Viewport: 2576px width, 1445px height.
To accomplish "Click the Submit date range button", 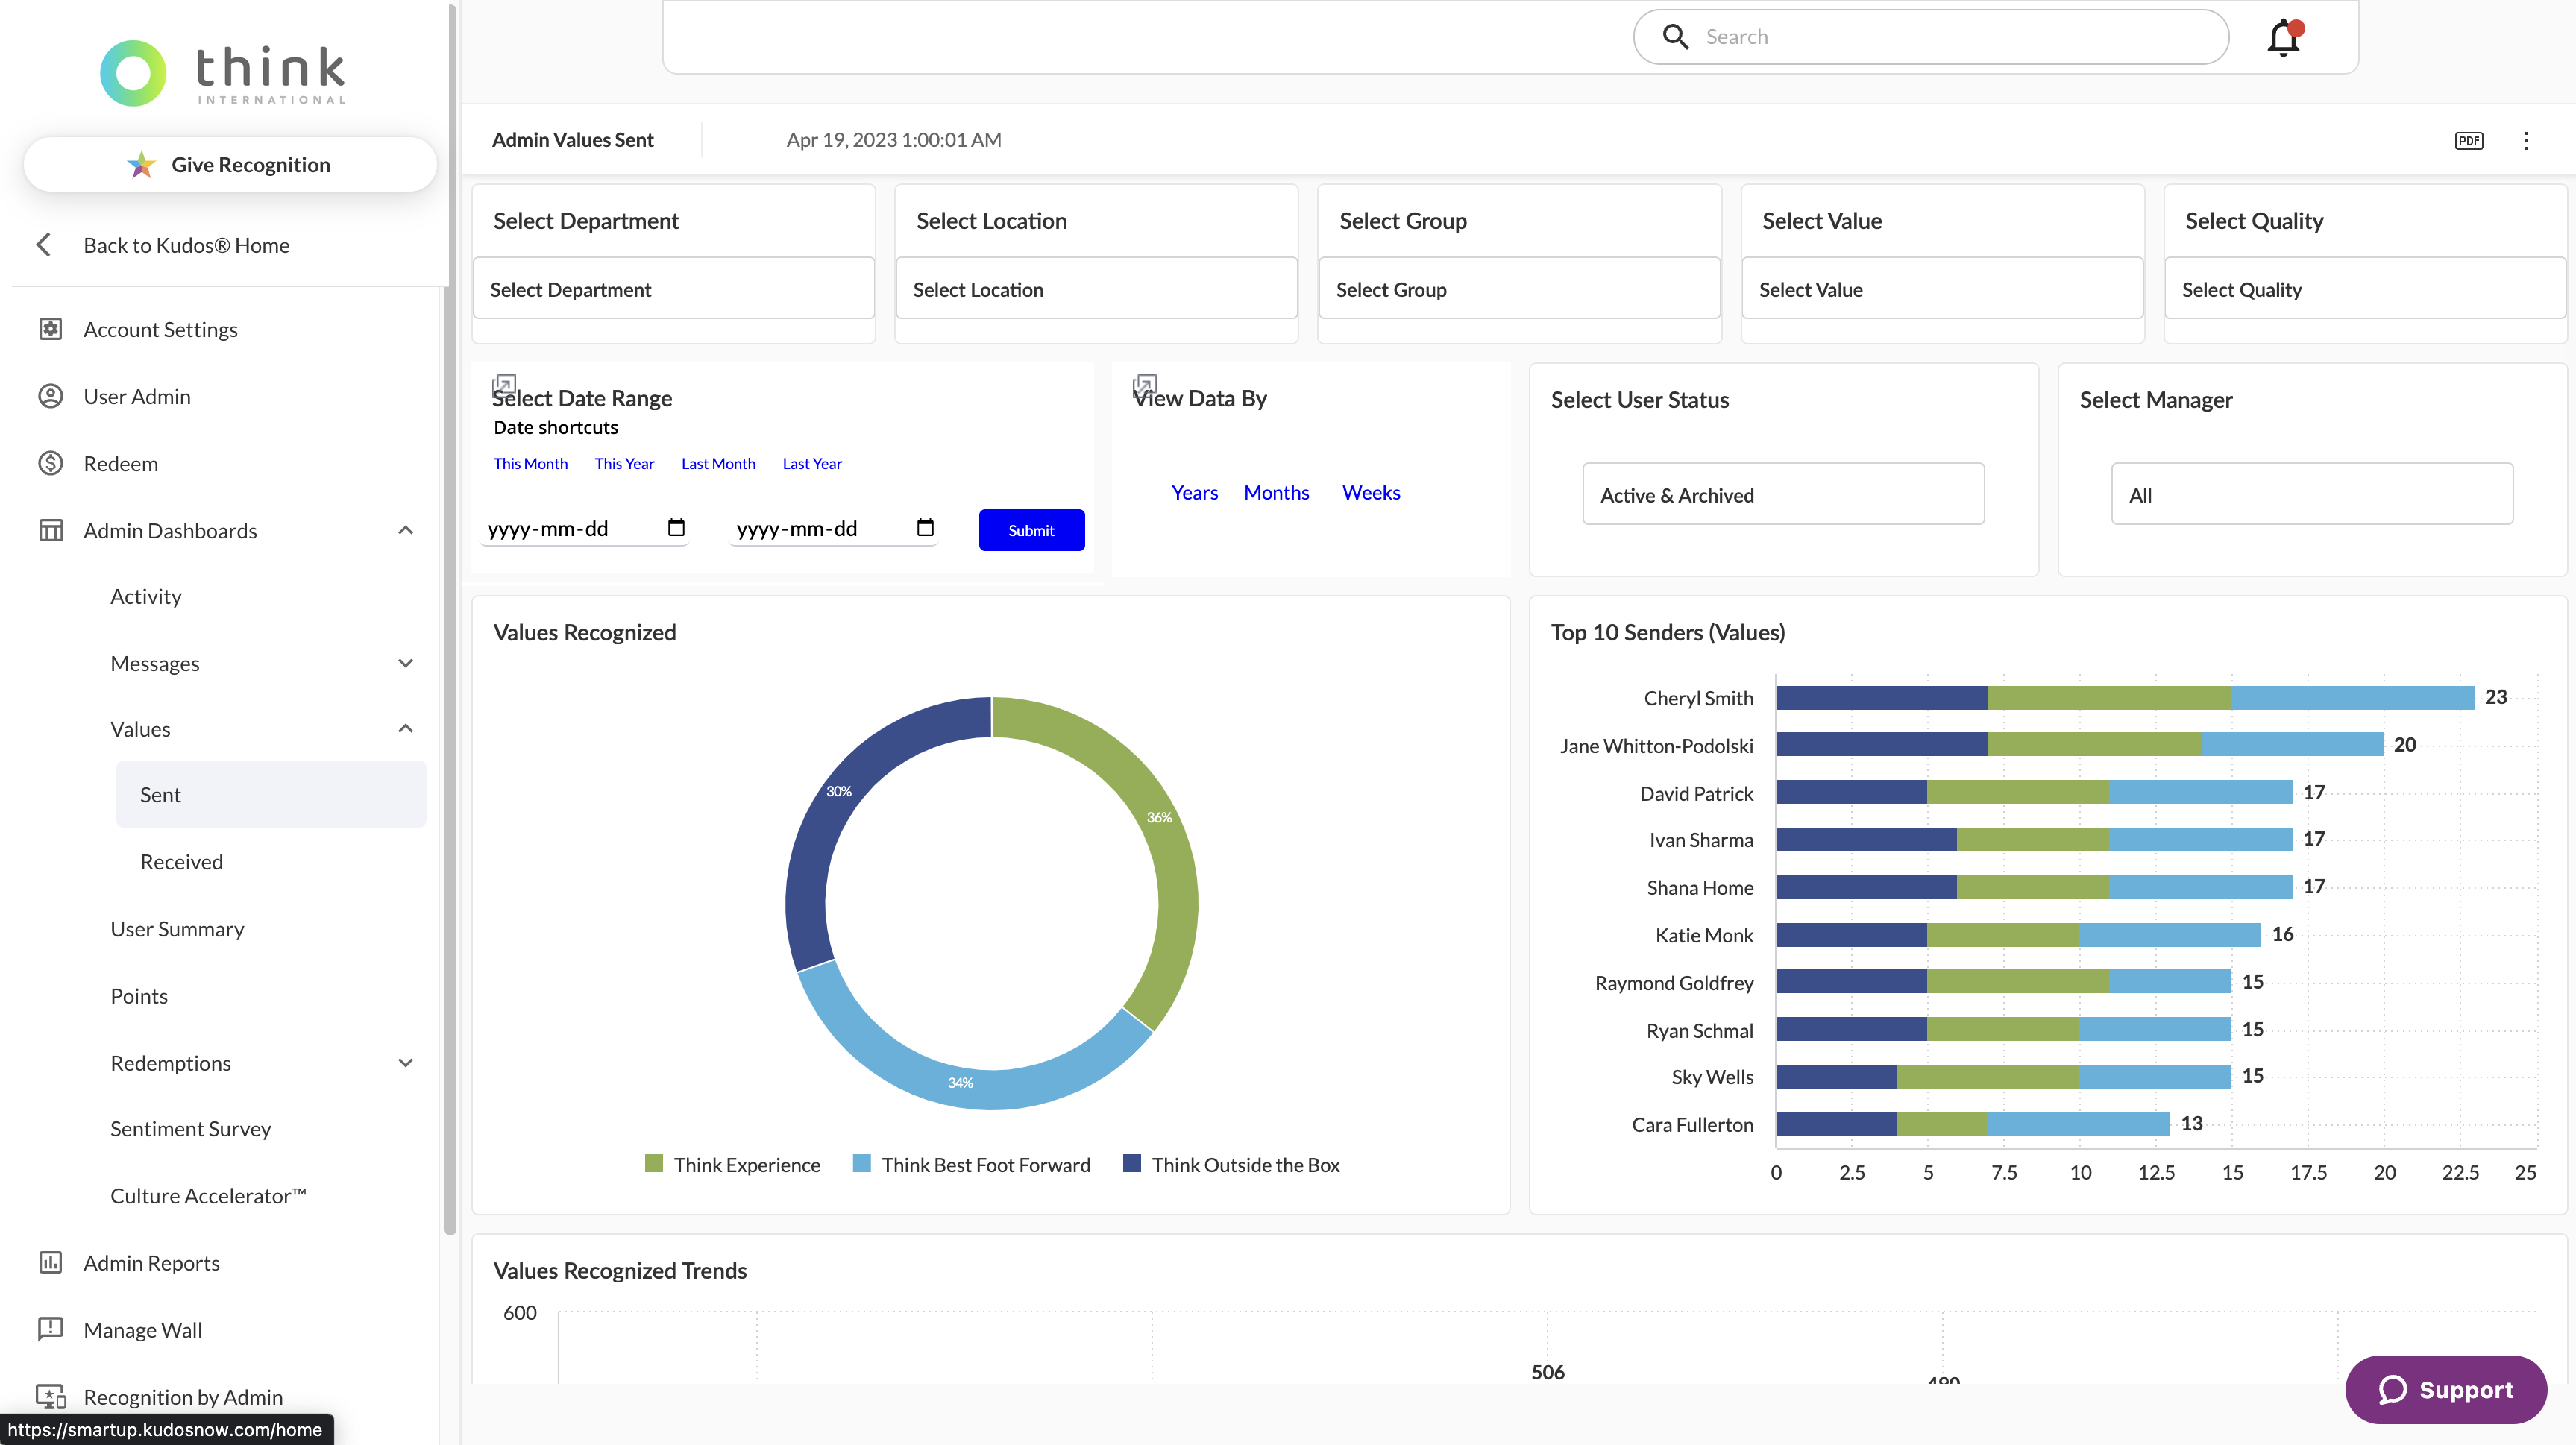I will click(x=1031, y=530).
